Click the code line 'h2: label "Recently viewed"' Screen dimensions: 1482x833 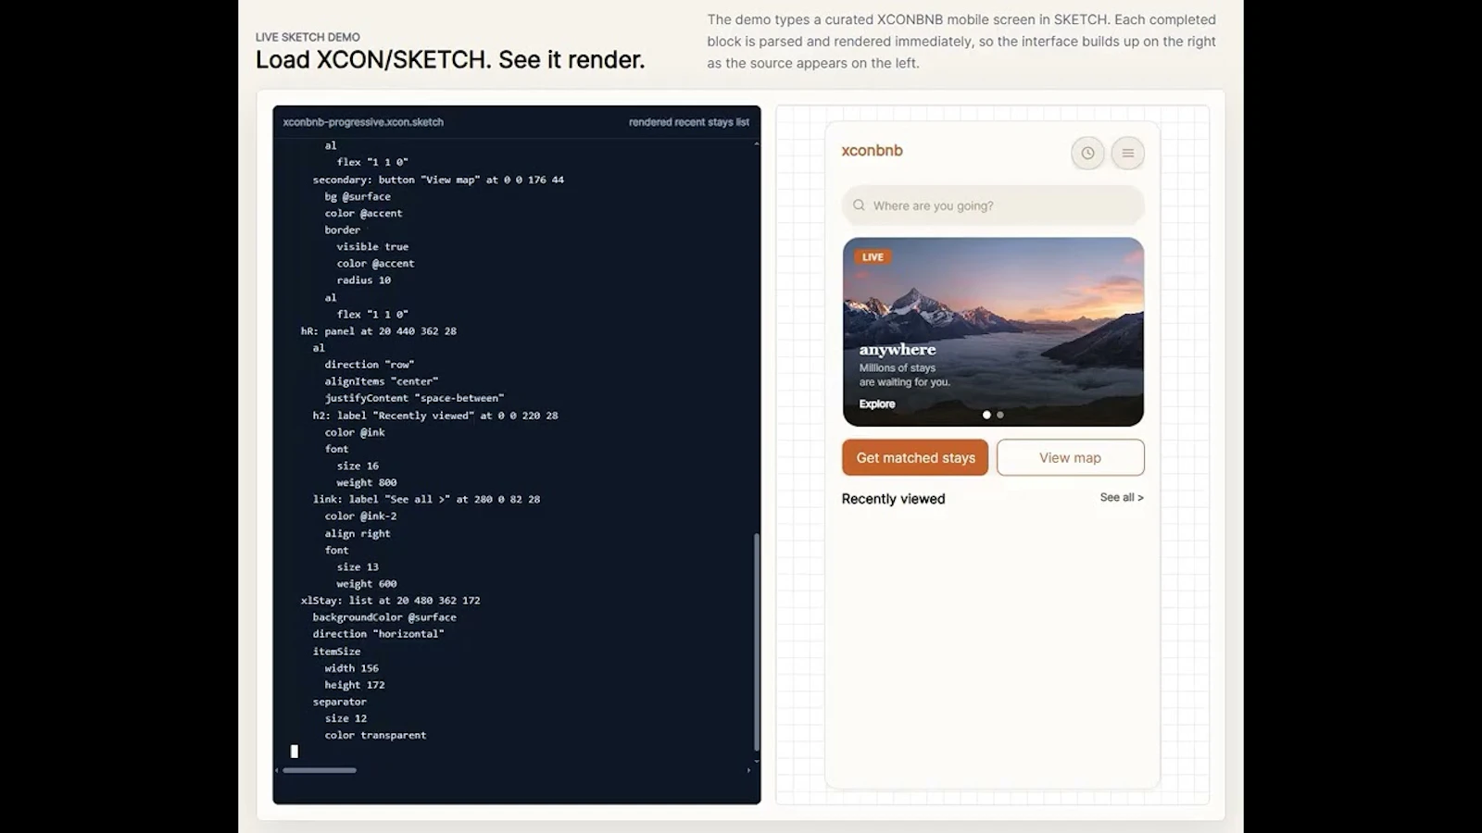435,416
